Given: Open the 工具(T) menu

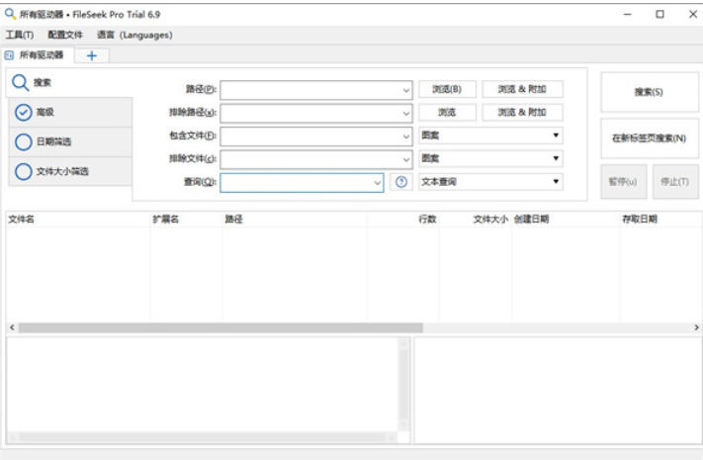Looking at the screenshot, I should point(20,35).
